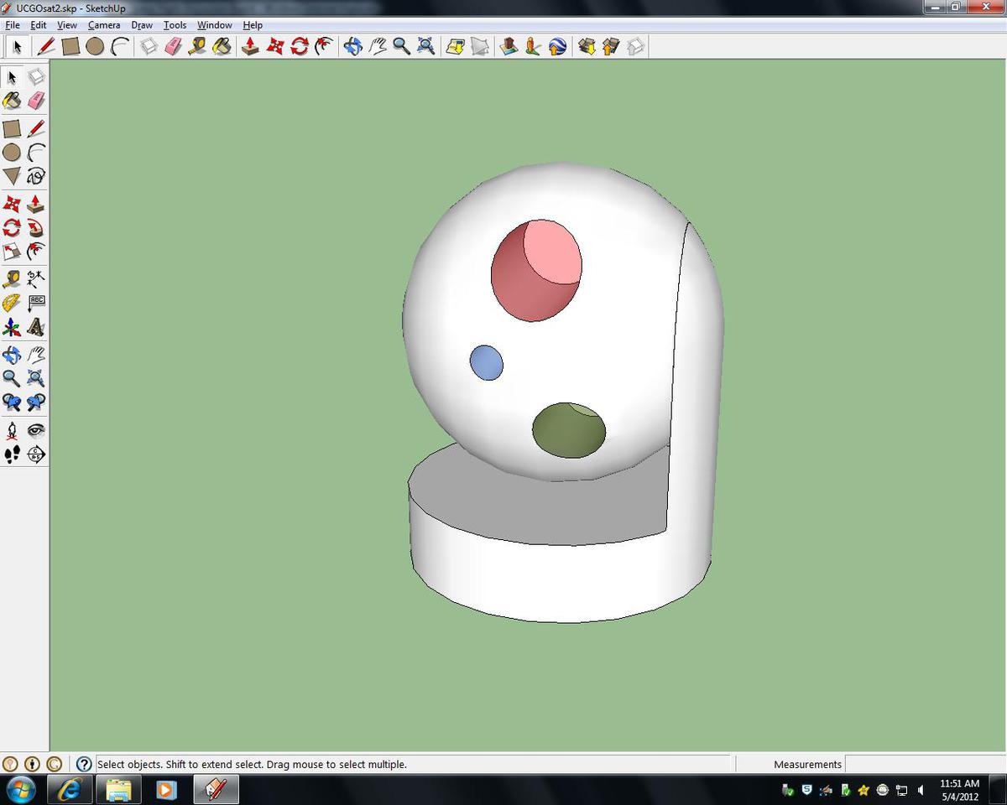Open the Camera menu

104,25
